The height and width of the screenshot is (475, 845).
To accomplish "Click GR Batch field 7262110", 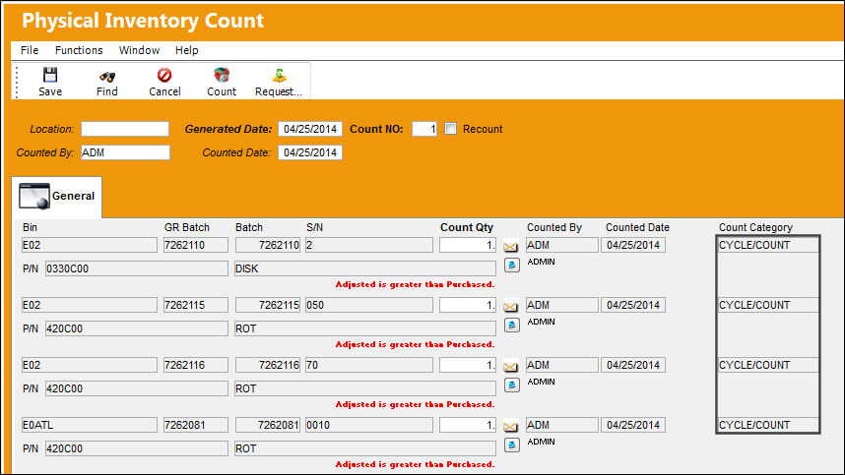I will coord(196,245).
